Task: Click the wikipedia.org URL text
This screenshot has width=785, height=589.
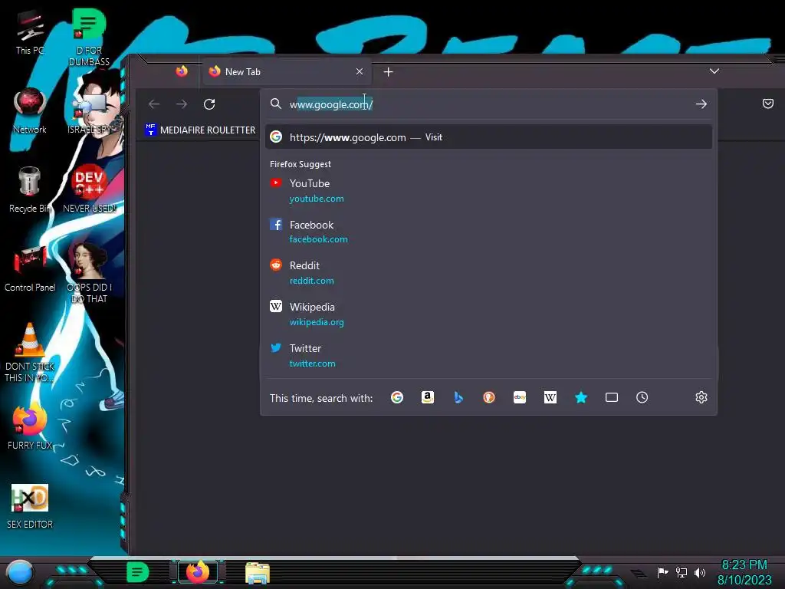Action: (x=317, y=322)
